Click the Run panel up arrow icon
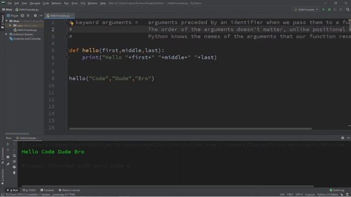 [14, 144]
